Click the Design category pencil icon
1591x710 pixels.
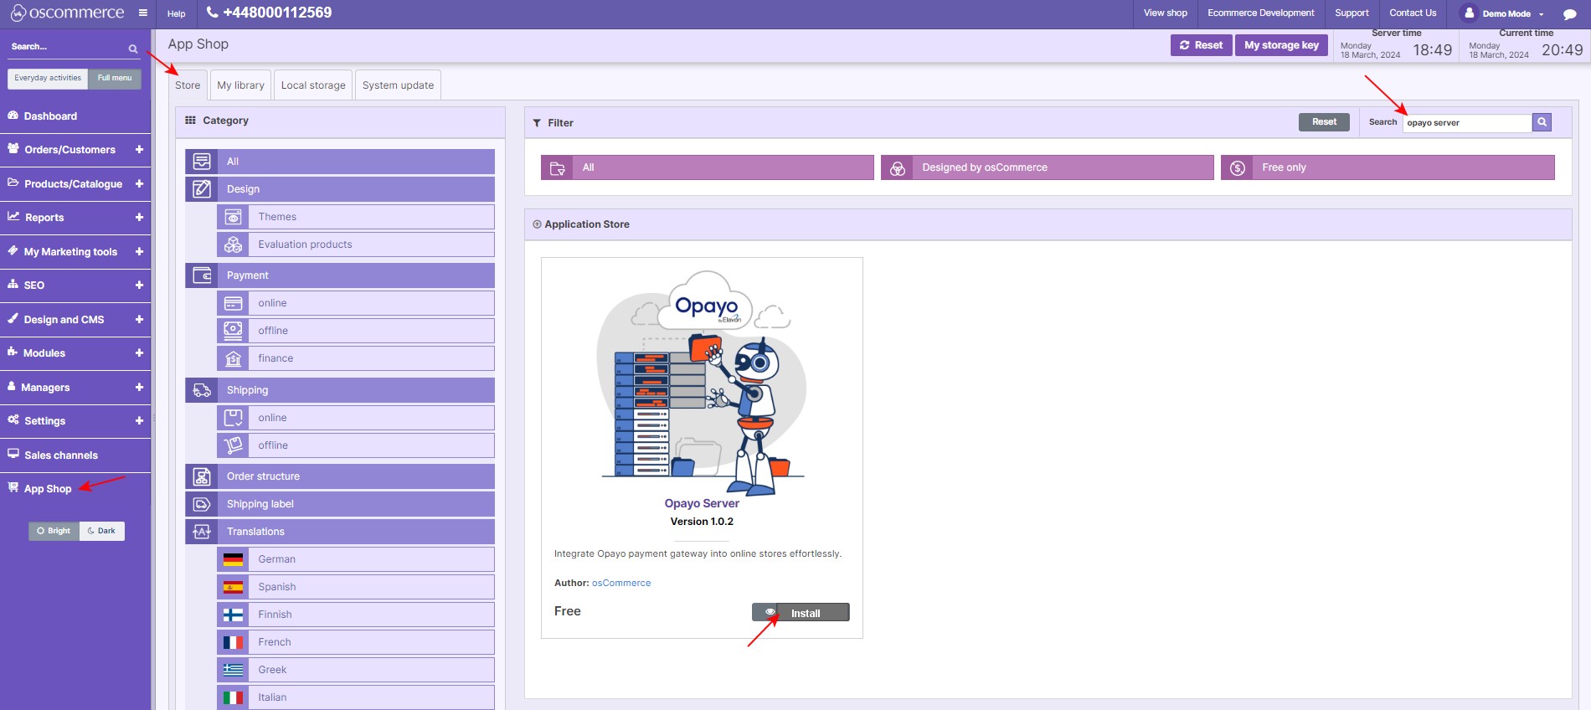(202, 189)
